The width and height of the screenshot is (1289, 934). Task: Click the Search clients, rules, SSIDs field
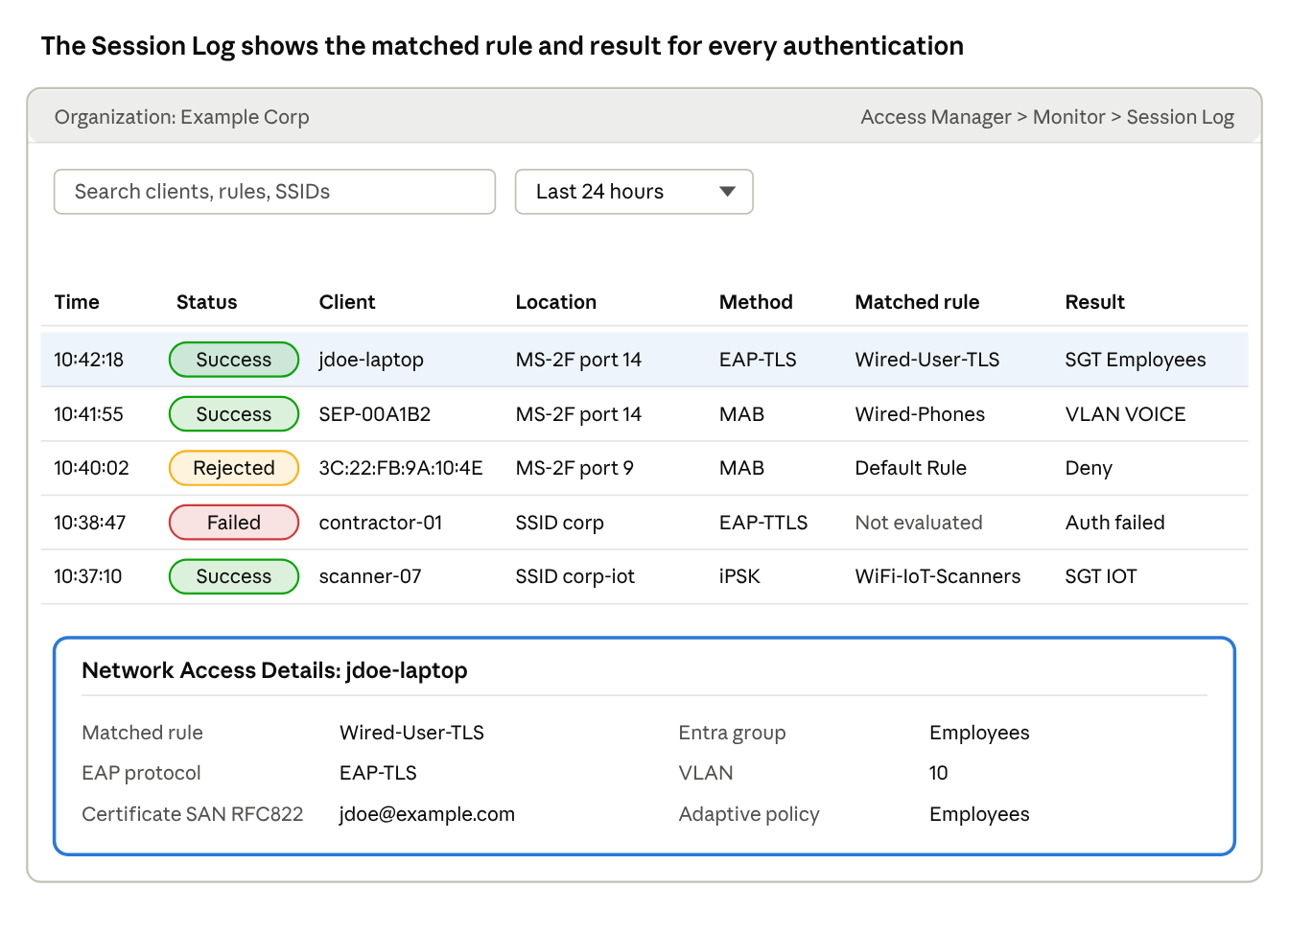[274, 192]
